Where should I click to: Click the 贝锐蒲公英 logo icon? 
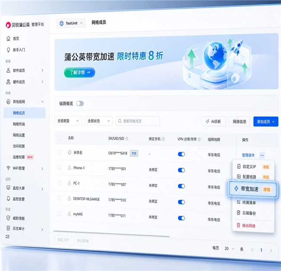click(x=8, y=25)
